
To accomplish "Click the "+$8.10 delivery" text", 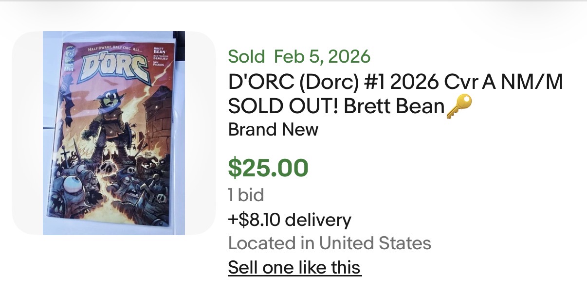I will 290,220.
